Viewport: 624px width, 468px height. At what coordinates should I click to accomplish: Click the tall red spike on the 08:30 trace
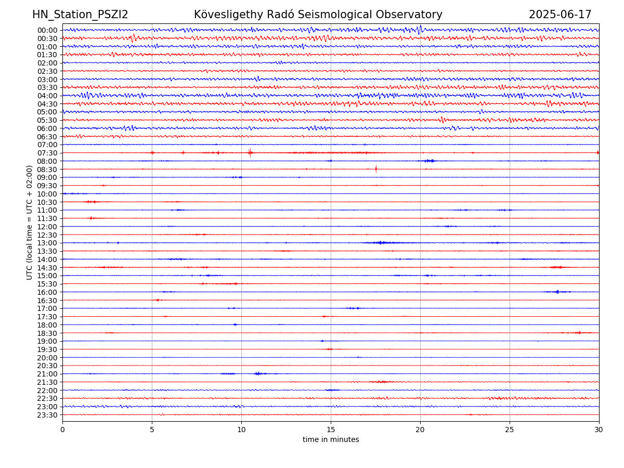(x=376, y=168)
